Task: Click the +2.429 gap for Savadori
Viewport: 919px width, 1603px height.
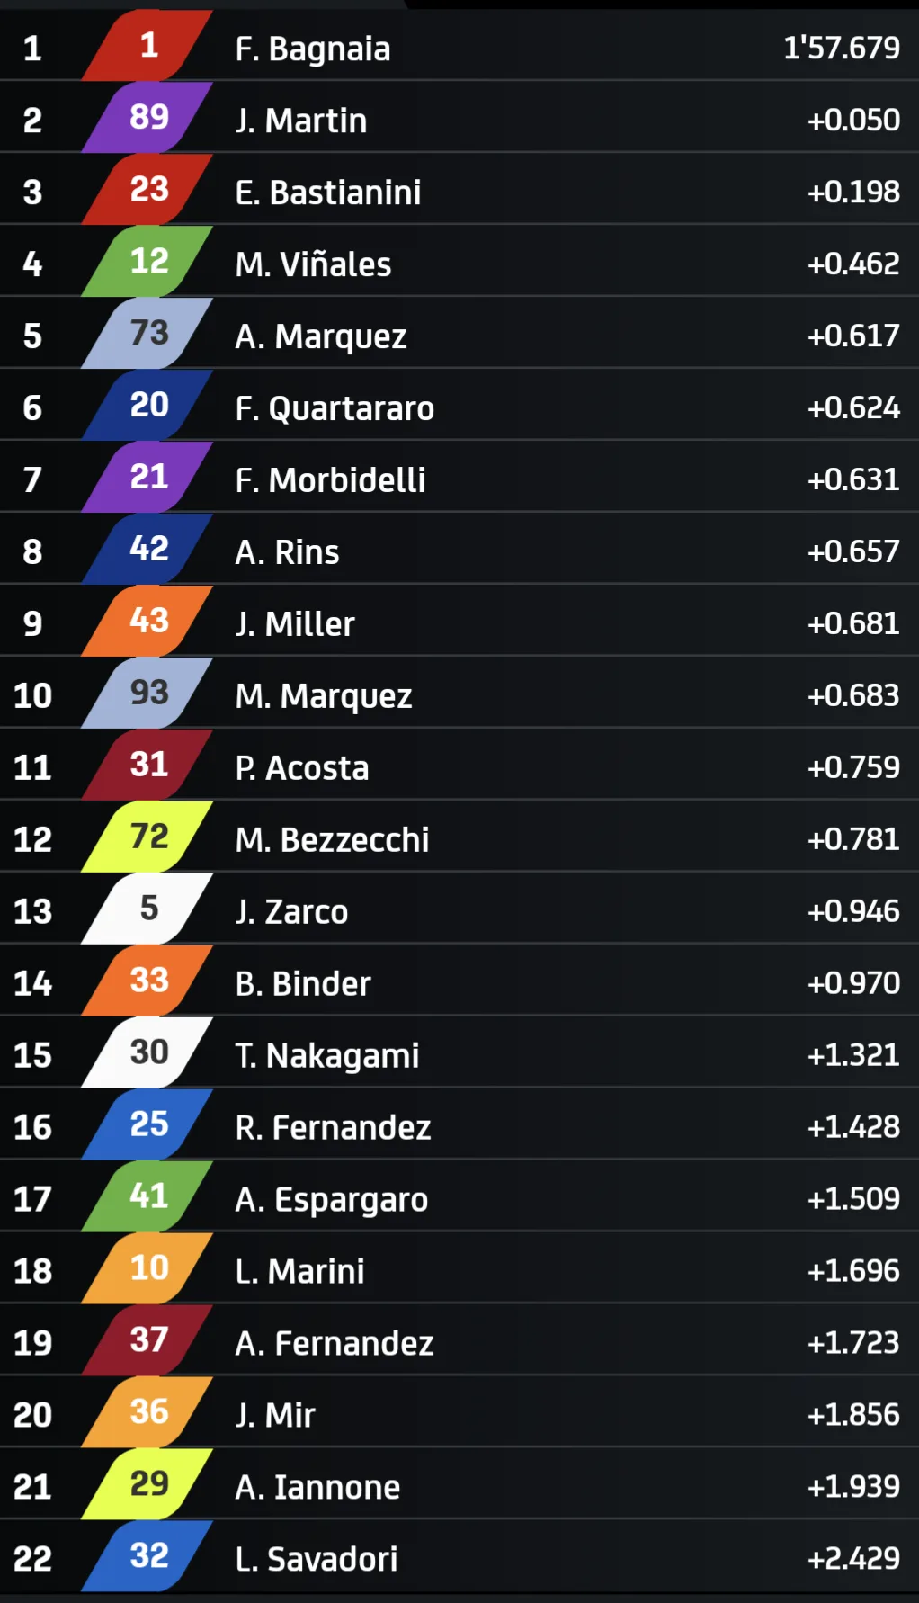Action: click(854, 1558)
